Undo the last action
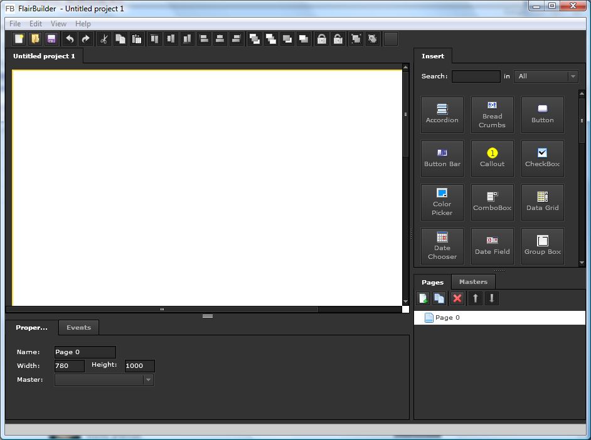Image resolution: width=591 pixels, height=440 pixels. click(70, 39)
